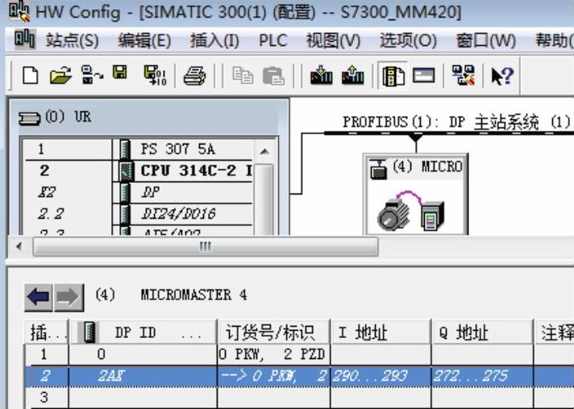Click horizontal scrollbar left arrow

pos(19,247)
